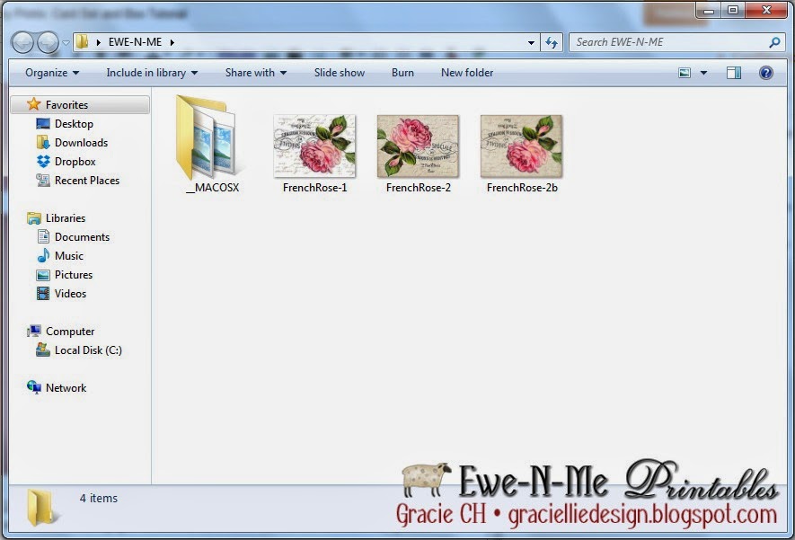The image size is (795, 540).
Task: Select the FrenchRose-1 image thumbnail
Action: pyautogui.click(x=314, y=146)
